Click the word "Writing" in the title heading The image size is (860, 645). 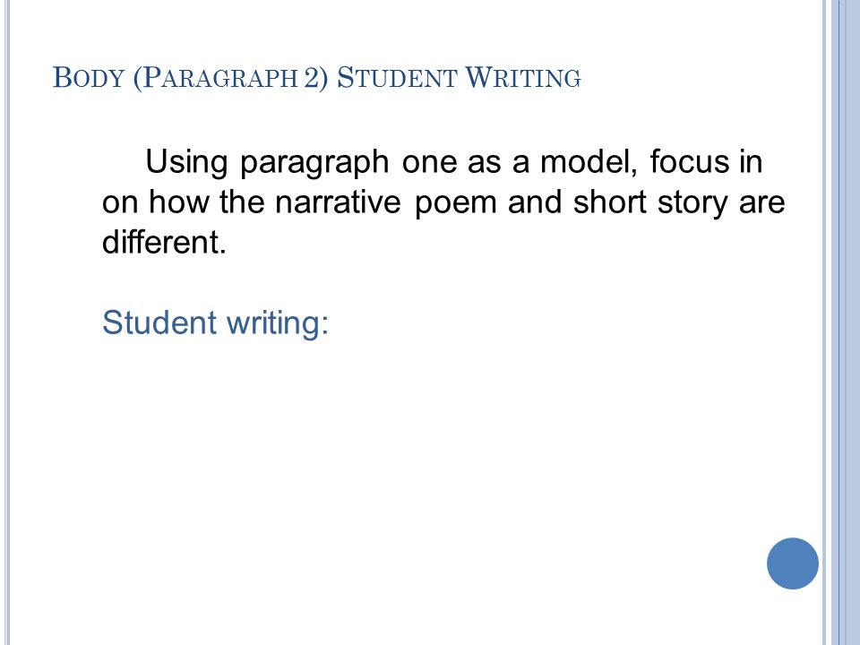pos(522,77)
